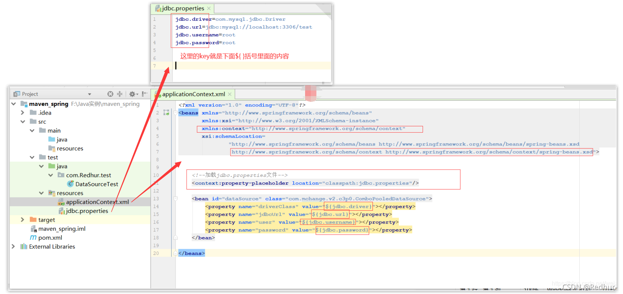Click the jdbc.url line in jdbc.properties
This screenshot has height=294, width=623.
click(244, 27)
